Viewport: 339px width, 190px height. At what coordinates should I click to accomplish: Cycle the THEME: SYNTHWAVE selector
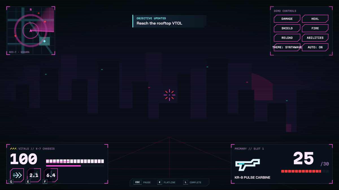click(x=287, y=47)
